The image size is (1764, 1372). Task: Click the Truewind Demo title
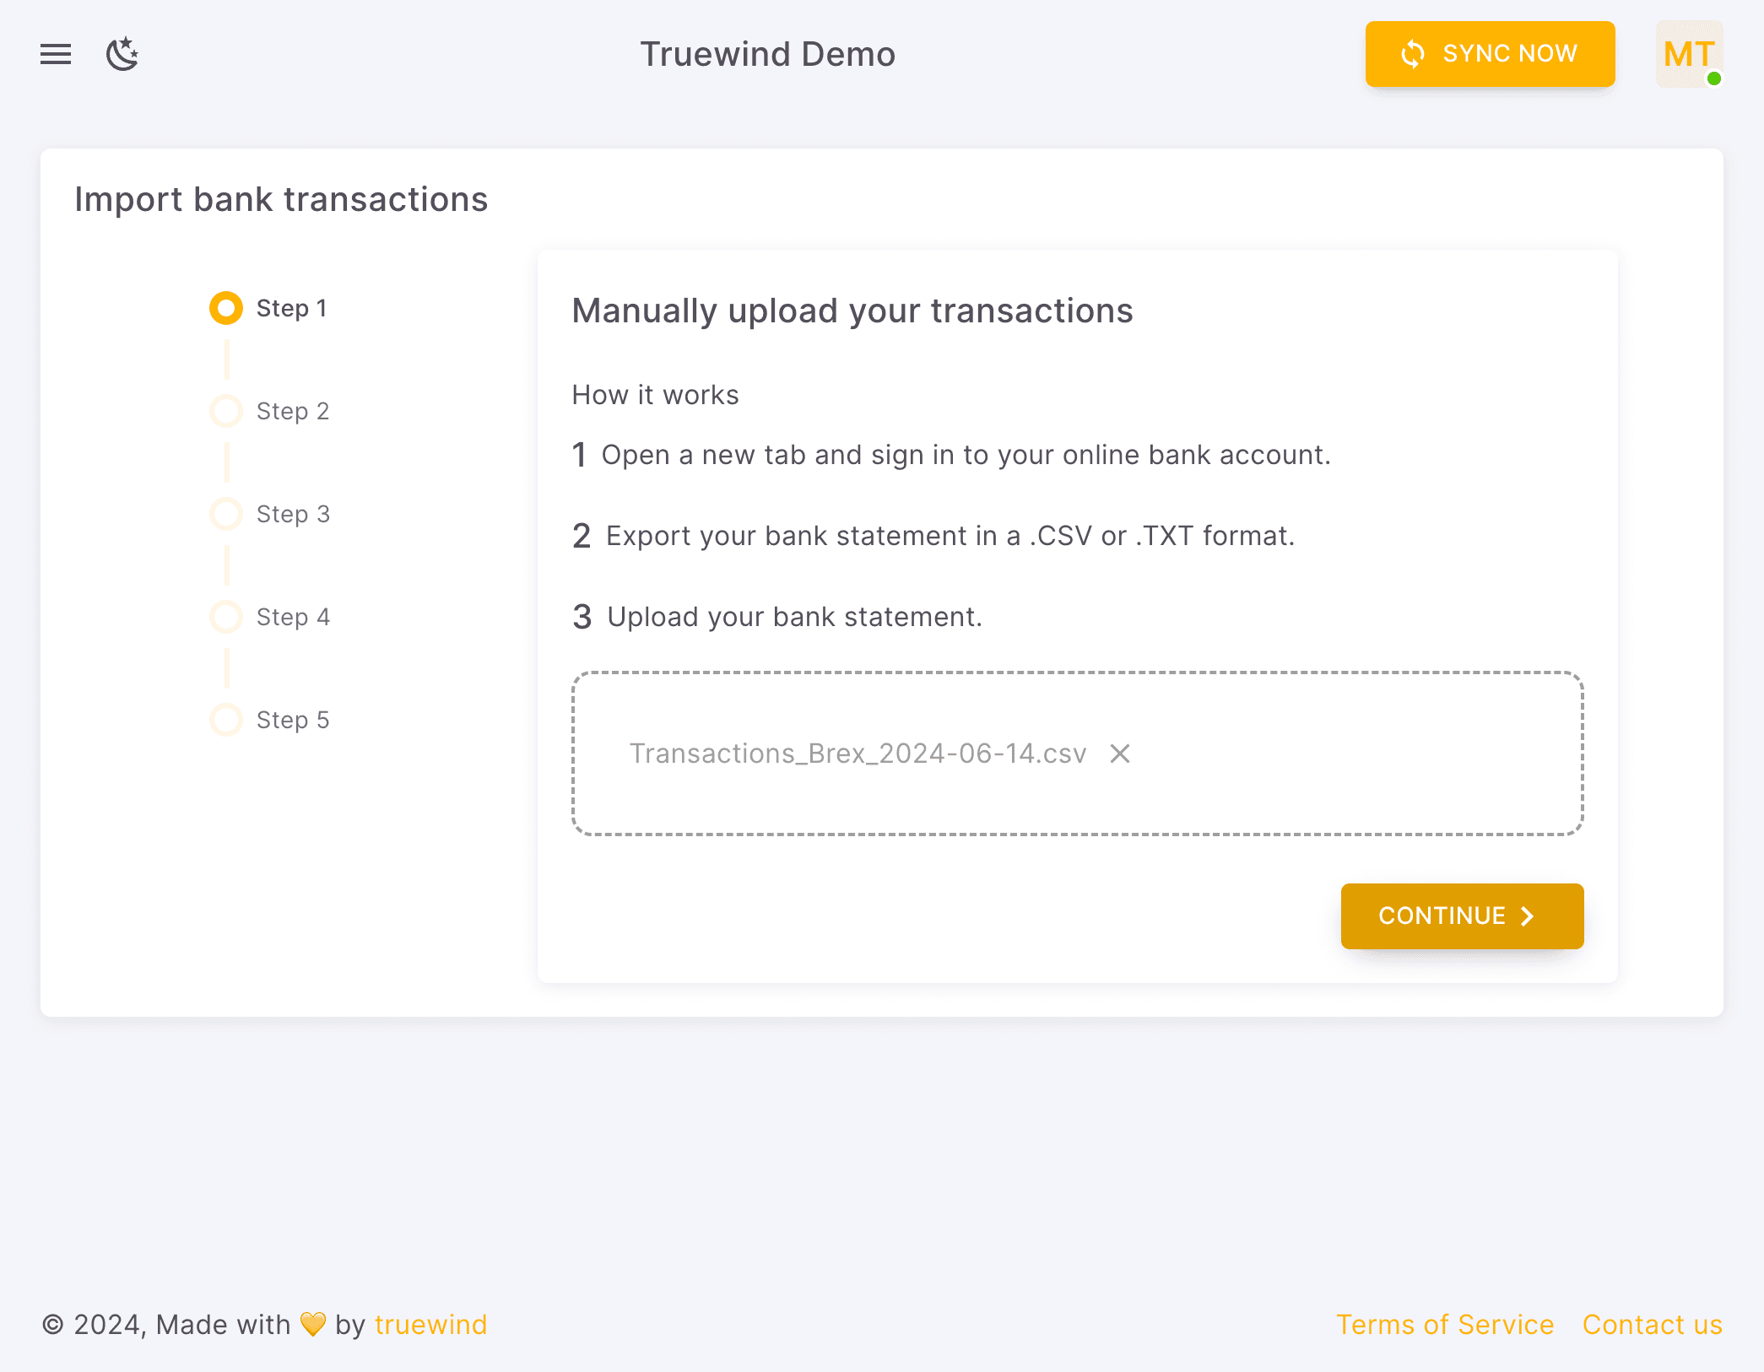(x=767, y=54)
